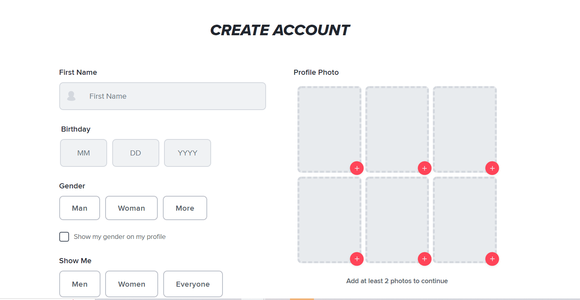Open the YYYY year field
Viewport: 580px width, 300px height.
pyautogui.click(x=187, y=153)
